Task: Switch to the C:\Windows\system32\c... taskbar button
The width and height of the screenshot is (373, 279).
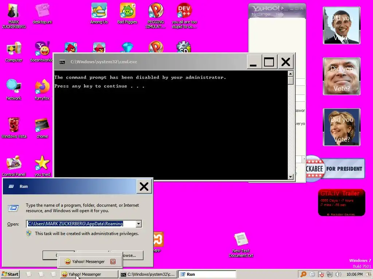Action: [x=148, y=274]
